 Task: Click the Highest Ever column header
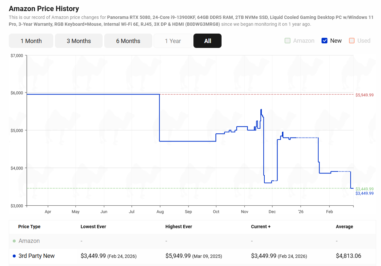coord(179,227)
